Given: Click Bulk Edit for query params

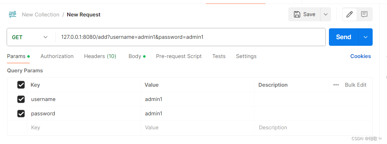Looking at the screenshot, I should (356, 85).
